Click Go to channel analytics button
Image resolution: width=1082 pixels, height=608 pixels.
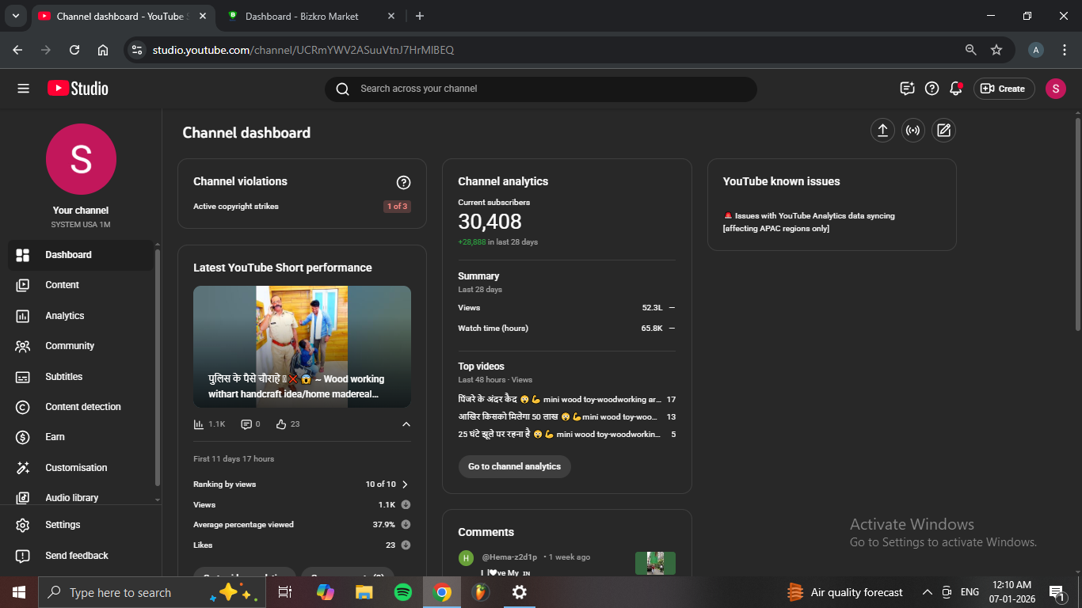514,466
